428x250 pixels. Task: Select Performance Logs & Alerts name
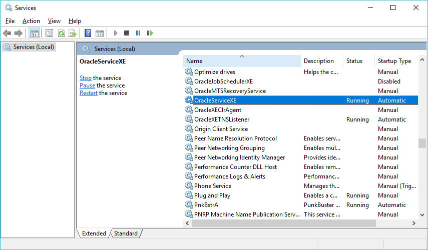click(230, 176)
